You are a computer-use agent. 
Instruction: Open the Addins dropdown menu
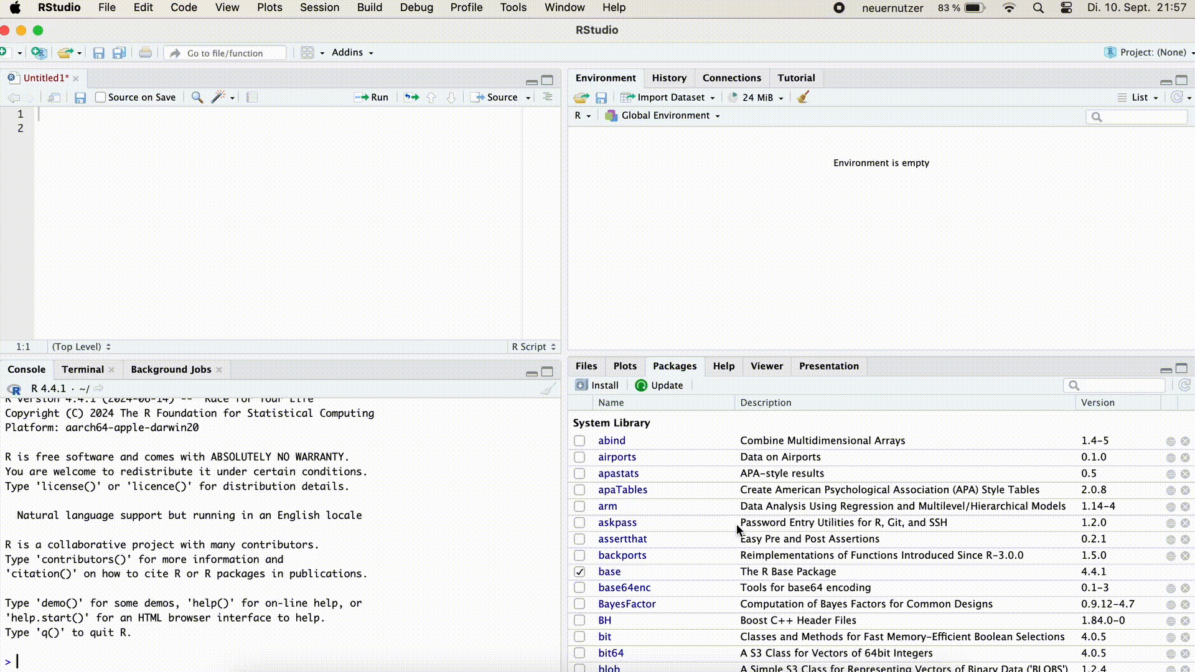point(352,52)
